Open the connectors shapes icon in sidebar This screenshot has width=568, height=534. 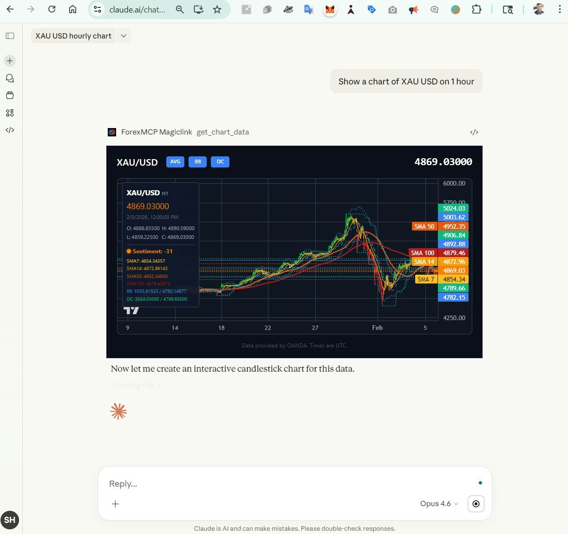10,113
